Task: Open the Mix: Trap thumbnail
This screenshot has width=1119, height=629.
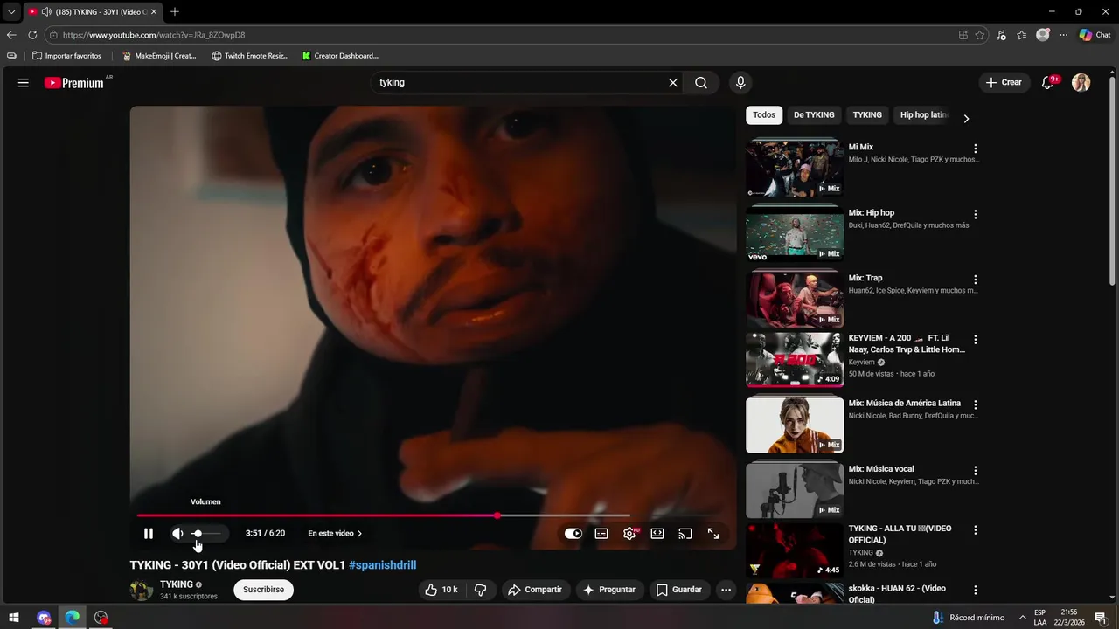Action: tap(795, 299)
